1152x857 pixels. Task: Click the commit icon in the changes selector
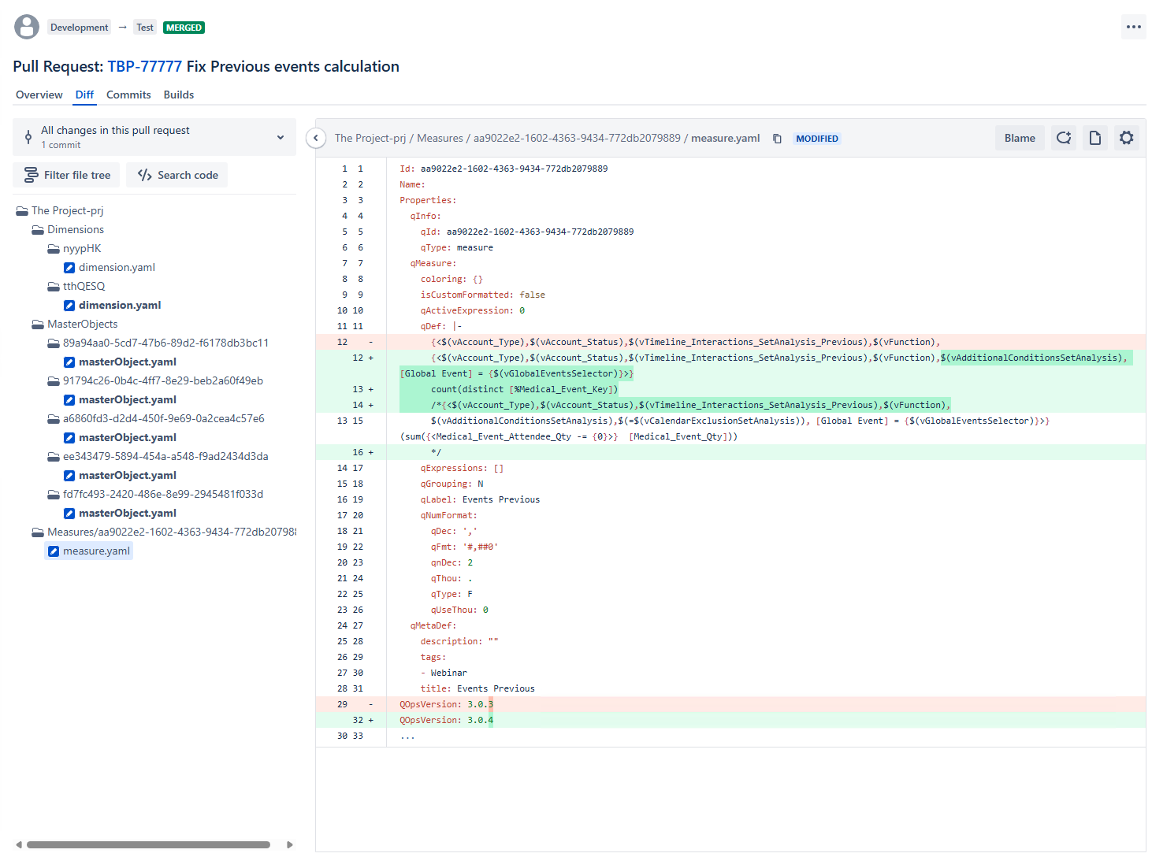[x=28, y=137]
